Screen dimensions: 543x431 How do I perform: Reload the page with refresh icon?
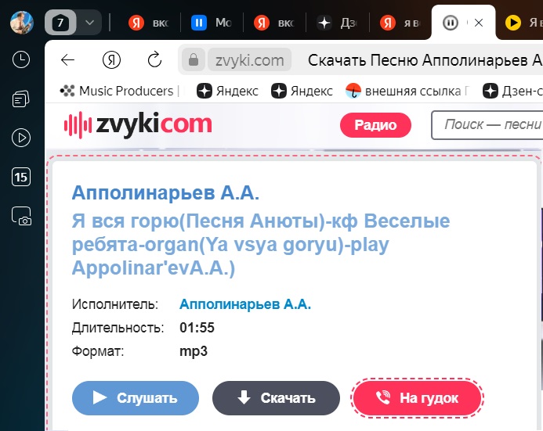[x=154, y=59]
